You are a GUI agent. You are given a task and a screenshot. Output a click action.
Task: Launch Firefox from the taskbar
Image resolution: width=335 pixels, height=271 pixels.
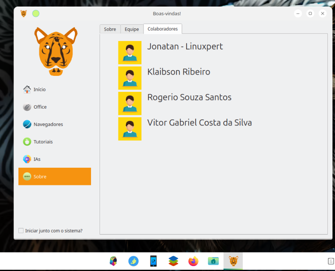tap(194, 261)
